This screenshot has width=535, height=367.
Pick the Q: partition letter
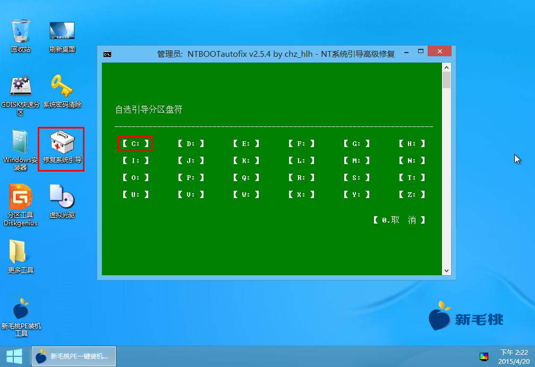click(246, 178)
